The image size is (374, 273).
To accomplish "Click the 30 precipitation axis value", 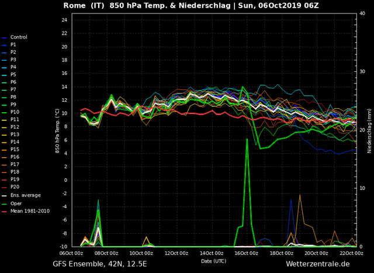I will 362,71.
